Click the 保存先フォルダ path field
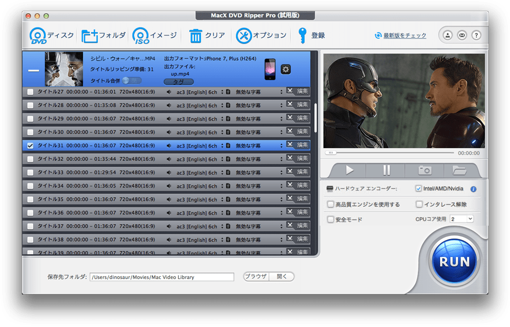The image size is (510, 327). click(x=162, y=277)
